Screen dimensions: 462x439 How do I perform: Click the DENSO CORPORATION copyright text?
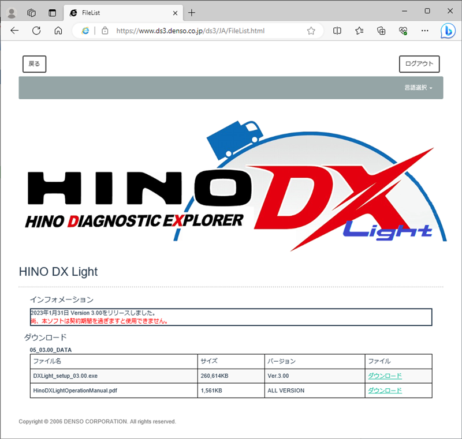pos(97,421)
